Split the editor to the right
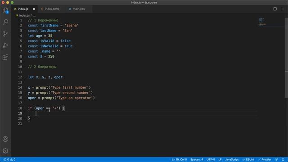This screenshot has height=162, width=288. point(275,9)
